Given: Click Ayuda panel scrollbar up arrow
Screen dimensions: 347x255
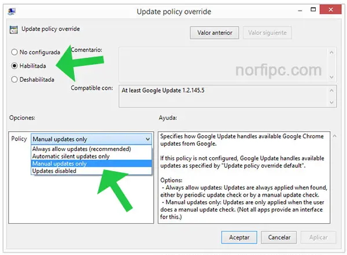Looking at the screenshot, I should 335,136.
